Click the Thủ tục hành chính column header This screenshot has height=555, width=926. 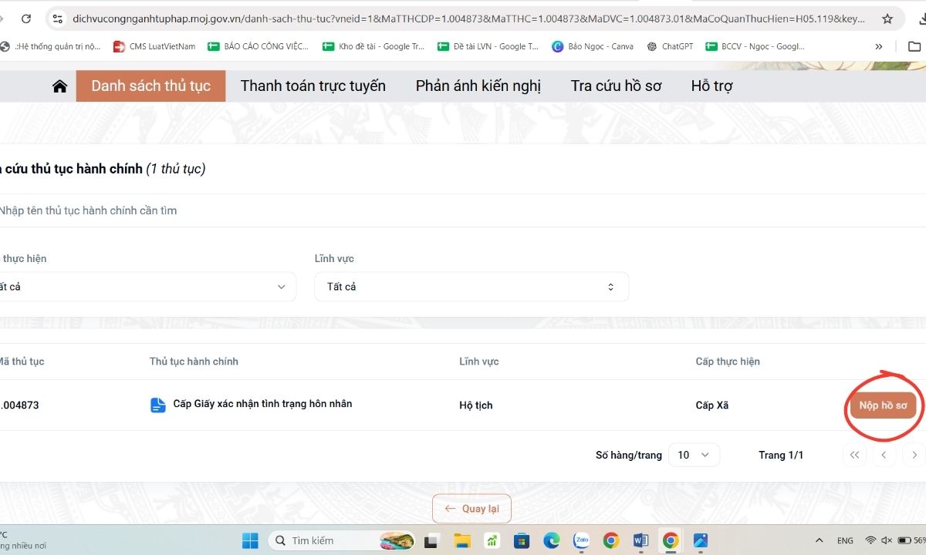(x=194, y=362)
